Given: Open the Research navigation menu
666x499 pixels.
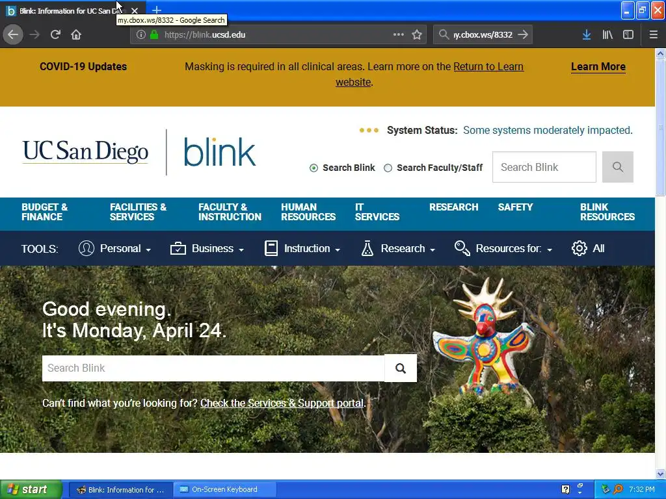Looking at the screenshot, I should [x=453, y=207].
